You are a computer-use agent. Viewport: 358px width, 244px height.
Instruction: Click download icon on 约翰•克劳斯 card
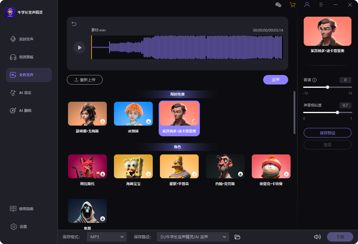click(x=240, y=174)
